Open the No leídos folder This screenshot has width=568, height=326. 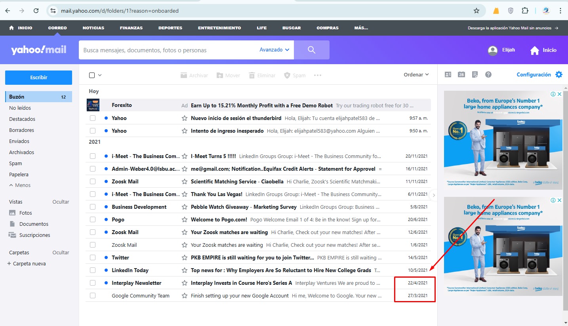pos(20,108)
